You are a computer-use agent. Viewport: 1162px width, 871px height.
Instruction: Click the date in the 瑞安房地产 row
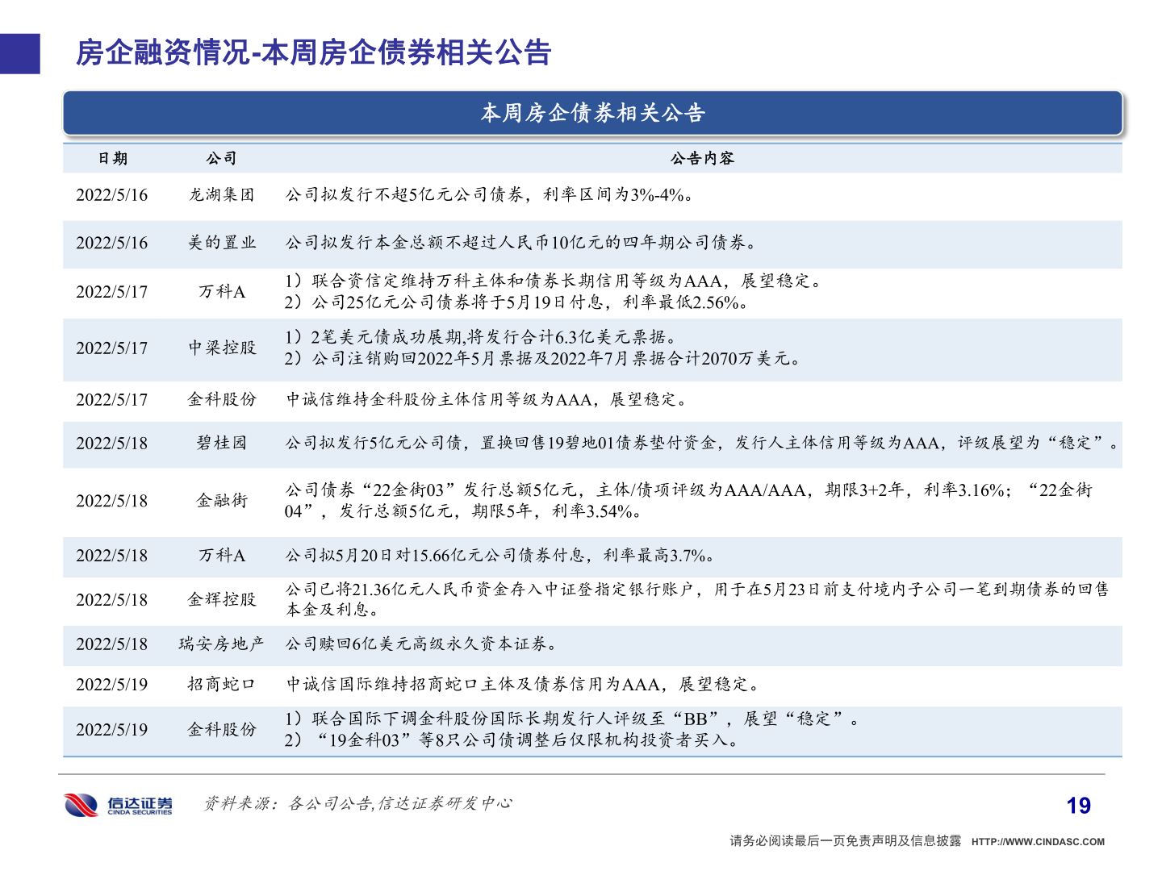[112, 645]
